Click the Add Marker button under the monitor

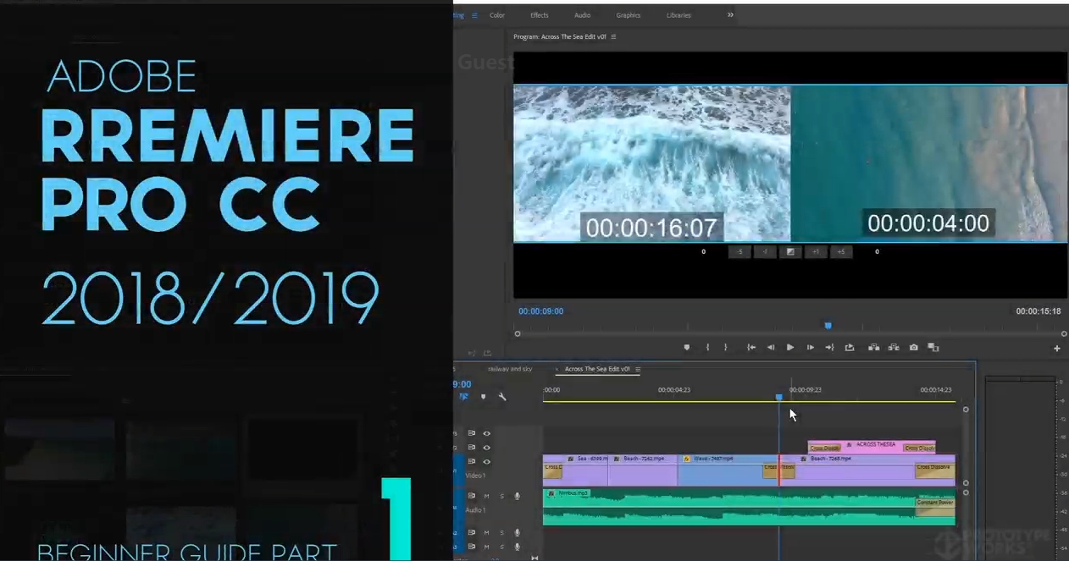tap(687, 347)
